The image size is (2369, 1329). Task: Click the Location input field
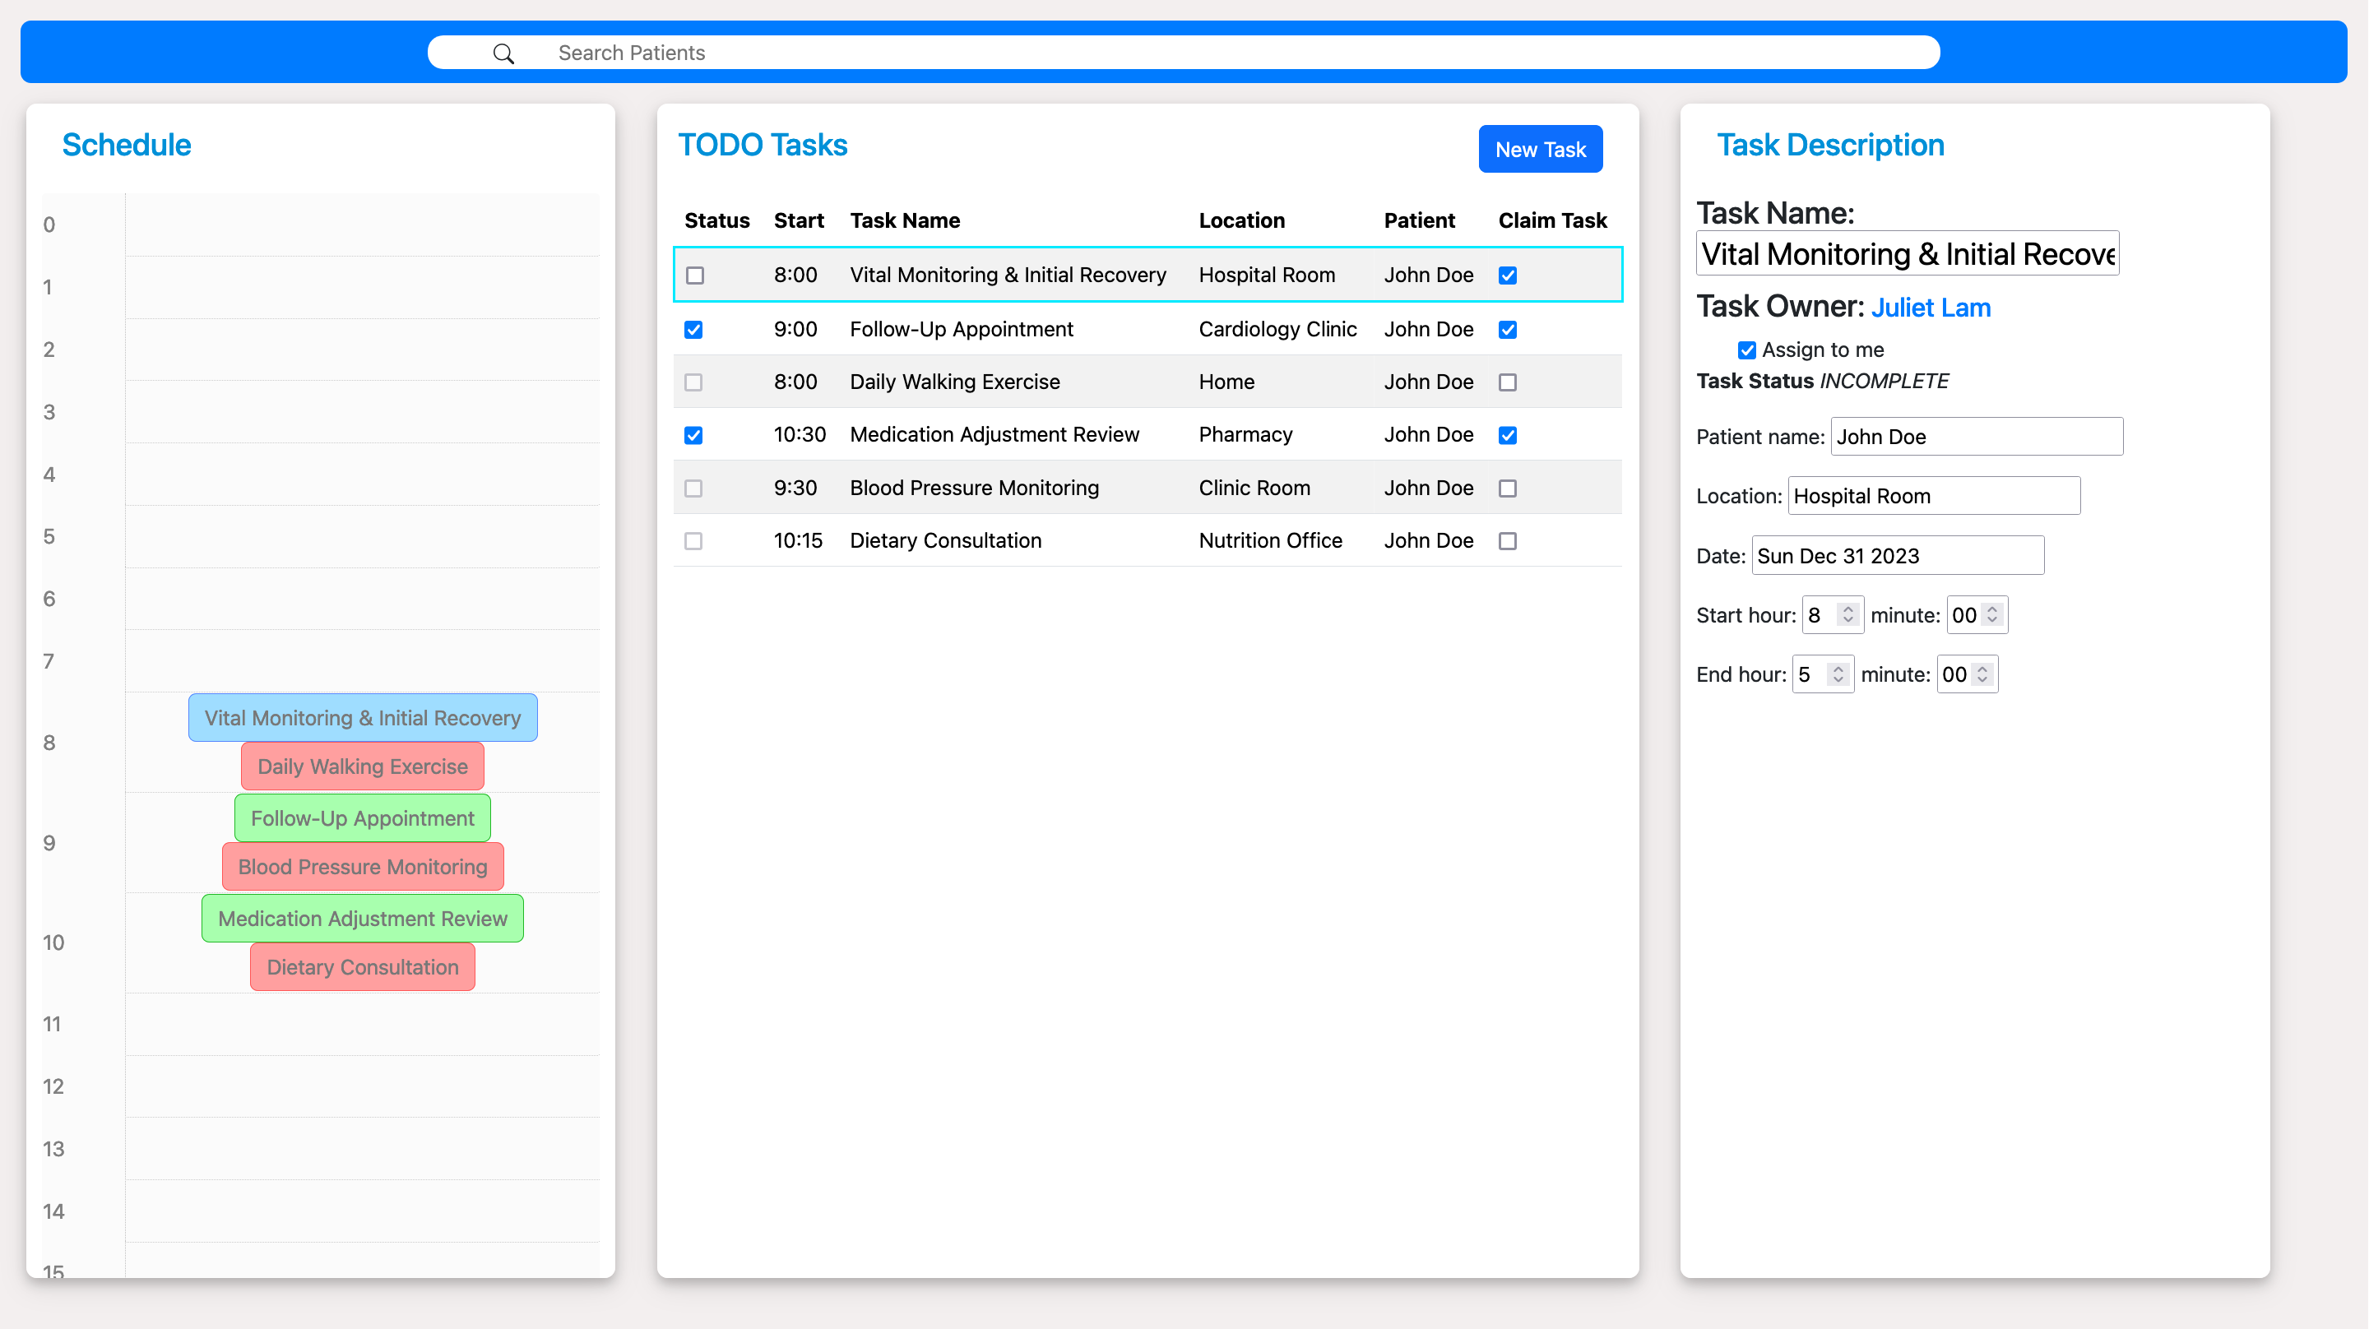click(1932, 496)
